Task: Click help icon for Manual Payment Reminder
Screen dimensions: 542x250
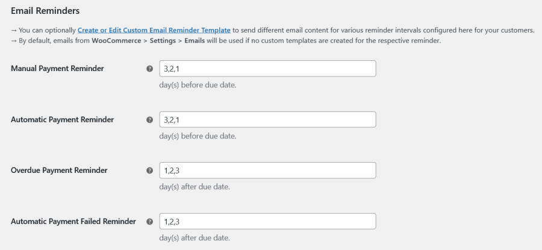Action: click(x=150, y=69)
